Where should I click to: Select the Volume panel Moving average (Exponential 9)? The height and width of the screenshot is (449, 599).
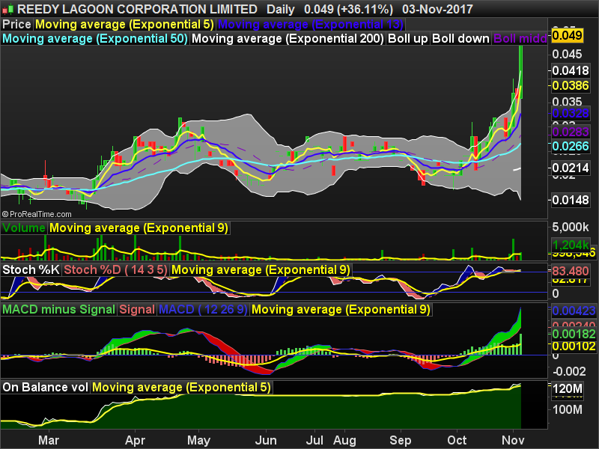click(x=139, y=228)
